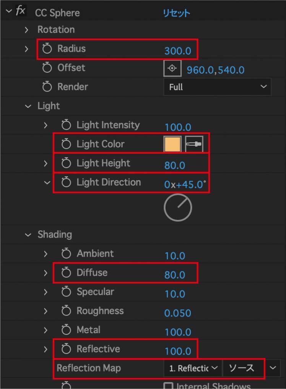Collapse the Shading section
The image size is (286, 389).
28,235
